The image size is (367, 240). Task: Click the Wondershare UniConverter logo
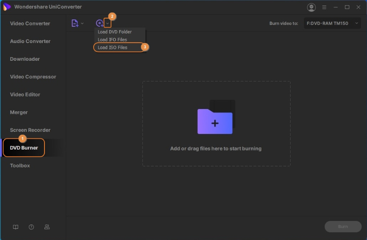click(x=7, y=7)
